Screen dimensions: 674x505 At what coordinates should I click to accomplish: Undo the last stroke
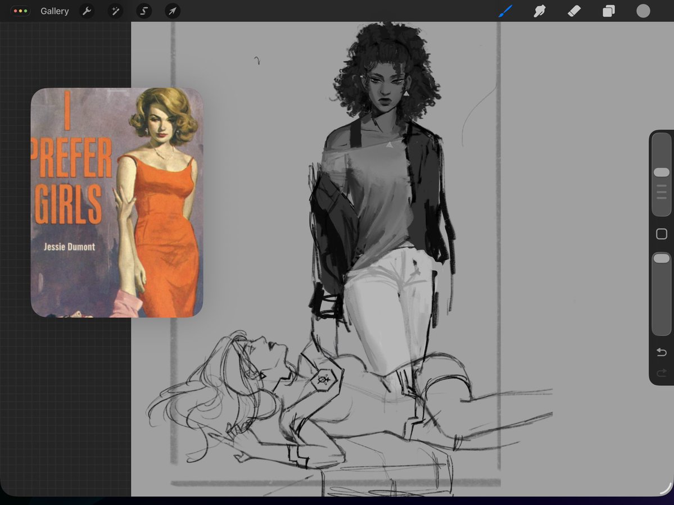pyautogui.click(x=662, y=353)
